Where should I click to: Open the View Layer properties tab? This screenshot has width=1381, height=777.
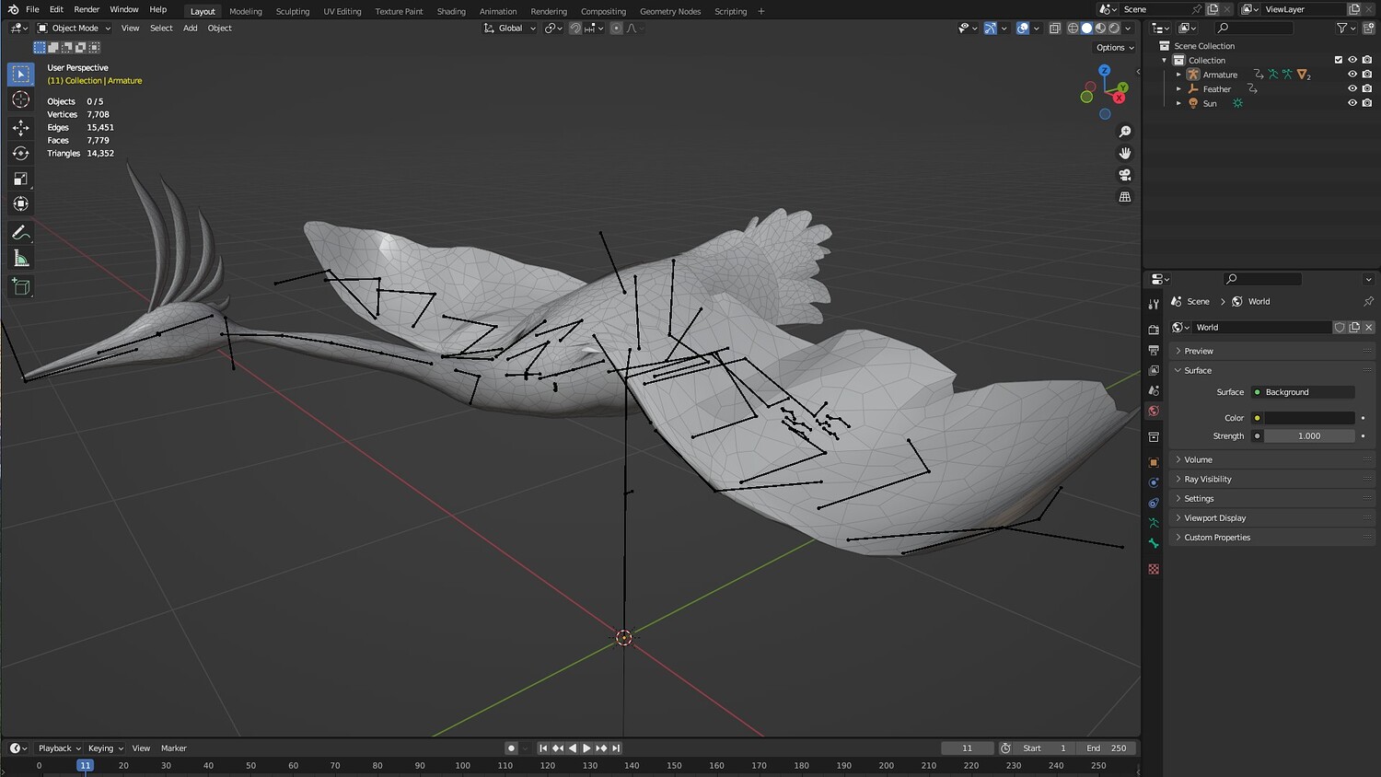[x=1154, y=370]
